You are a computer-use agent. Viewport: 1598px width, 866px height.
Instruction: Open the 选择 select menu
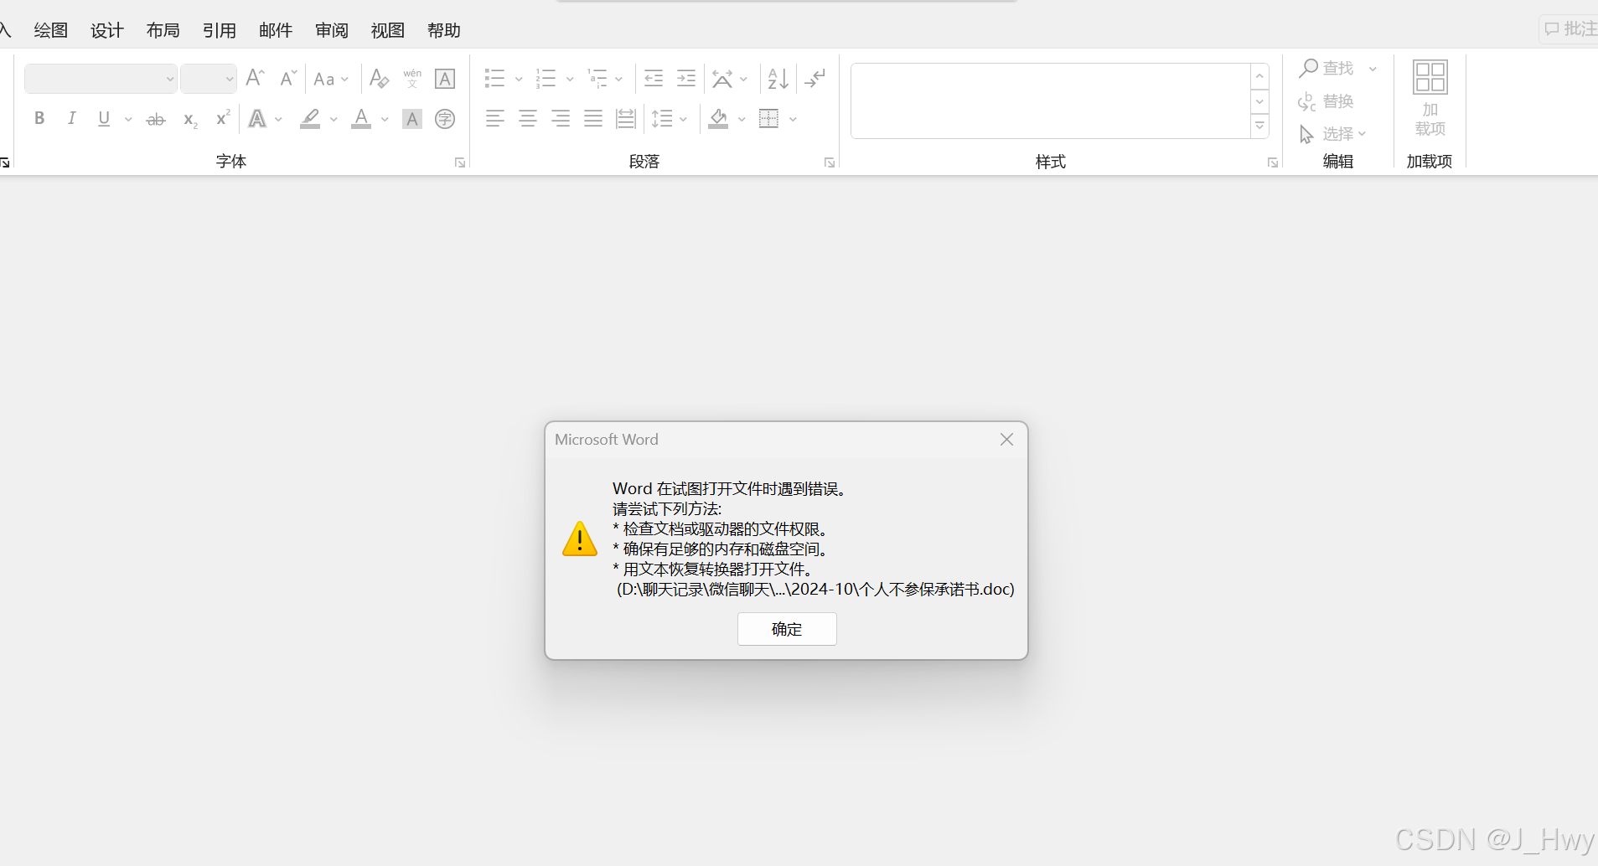[x=1332, y=134]
